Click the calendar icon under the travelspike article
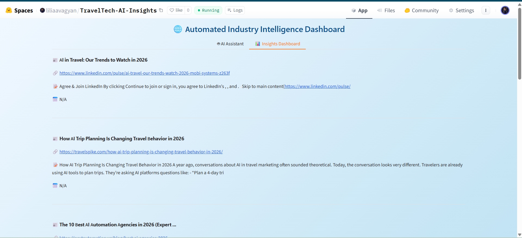The width and height of the screenshot is (522, 238). click(x=55, y=186)
